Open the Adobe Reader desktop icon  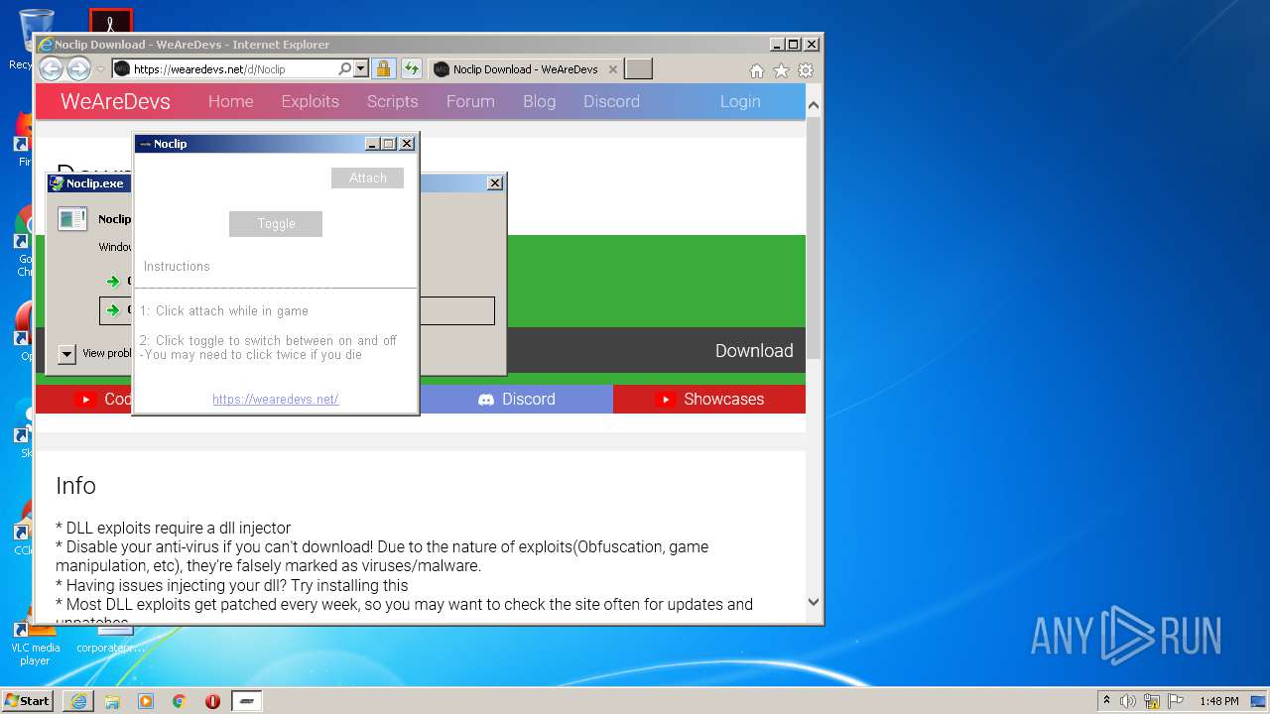coord(110,21)
